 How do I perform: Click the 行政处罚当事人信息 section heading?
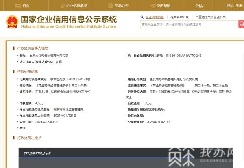pyautogui.click(x=33, y=48)
